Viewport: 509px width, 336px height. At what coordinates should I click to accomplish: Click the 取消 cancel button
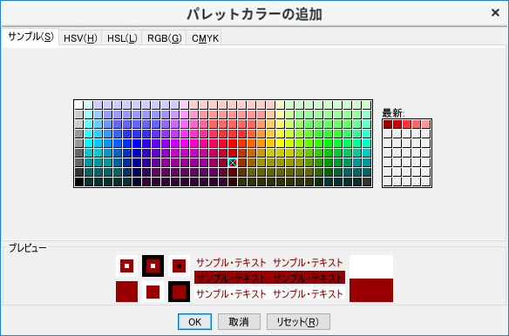[239, 322]
